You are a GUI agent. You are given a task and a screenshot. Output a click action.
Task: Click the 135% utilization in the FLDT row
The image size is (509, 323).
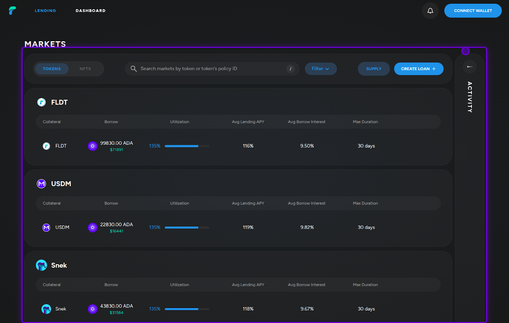155,146
